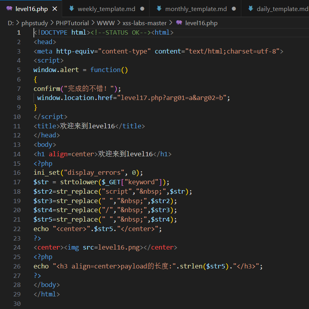Click the unsaved dot on weekly_template.md tab
Image resolution: width=309 pixels, height=309 pixels.
tap(142, 9)
